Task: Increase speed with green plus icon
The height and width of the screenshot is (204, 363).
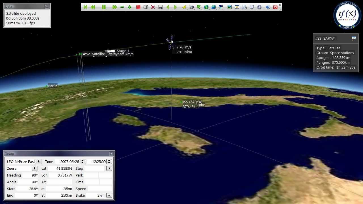Action: tap(130, 7)
